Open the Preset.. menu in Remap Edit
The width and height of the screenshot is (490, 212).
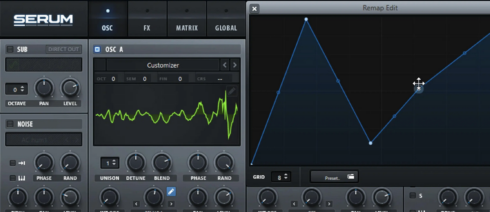click(334, 177)
